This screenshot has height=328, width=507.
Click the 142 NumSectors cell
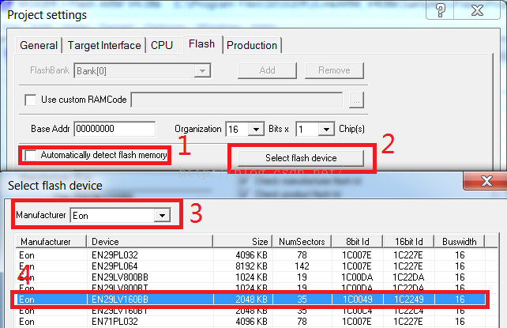(302, 266)
